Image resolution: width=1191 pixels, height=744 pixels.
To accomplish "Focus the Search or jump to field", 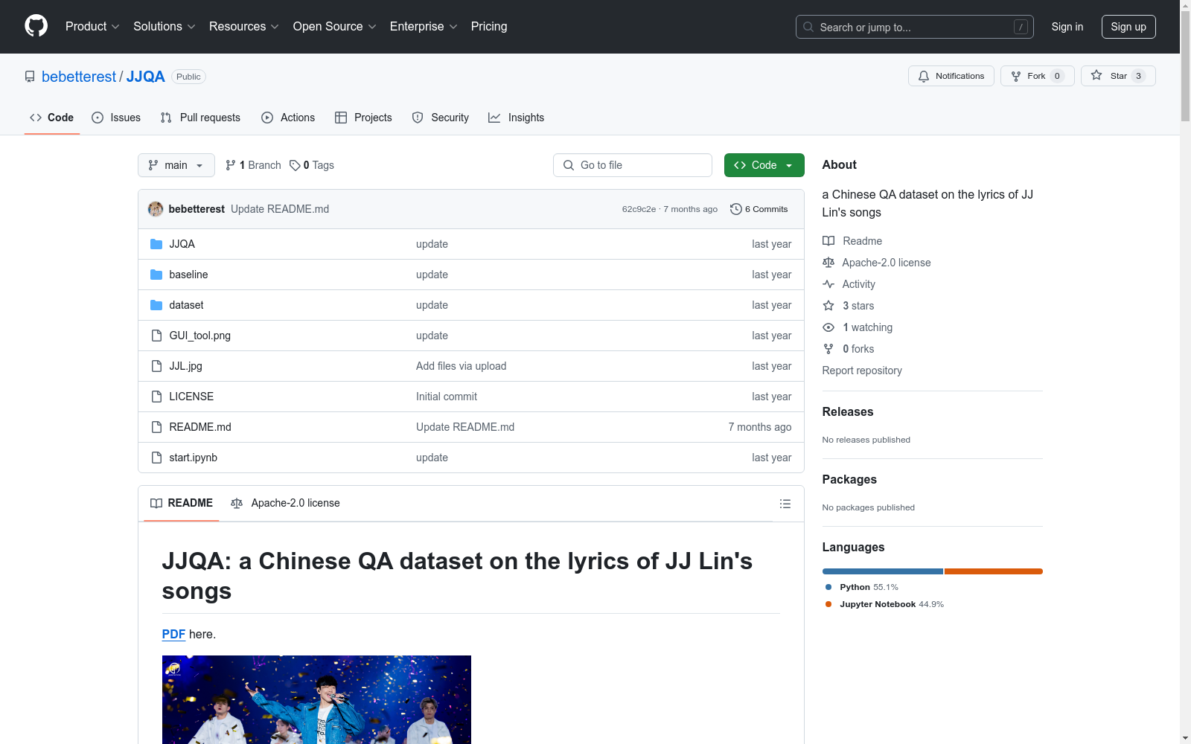I will tap(915, 27).
